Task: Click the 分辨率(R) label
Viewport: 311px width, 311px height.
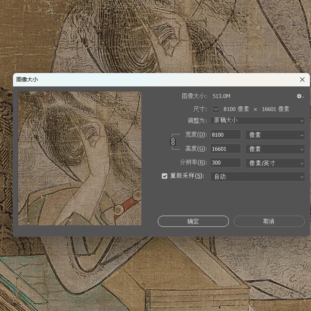Action: 193,162
